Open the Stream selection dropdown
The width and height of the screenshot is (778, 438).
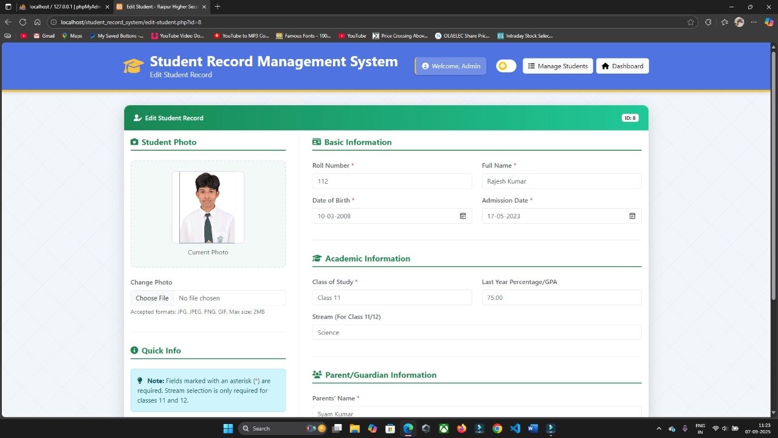(x=476, y=332)
